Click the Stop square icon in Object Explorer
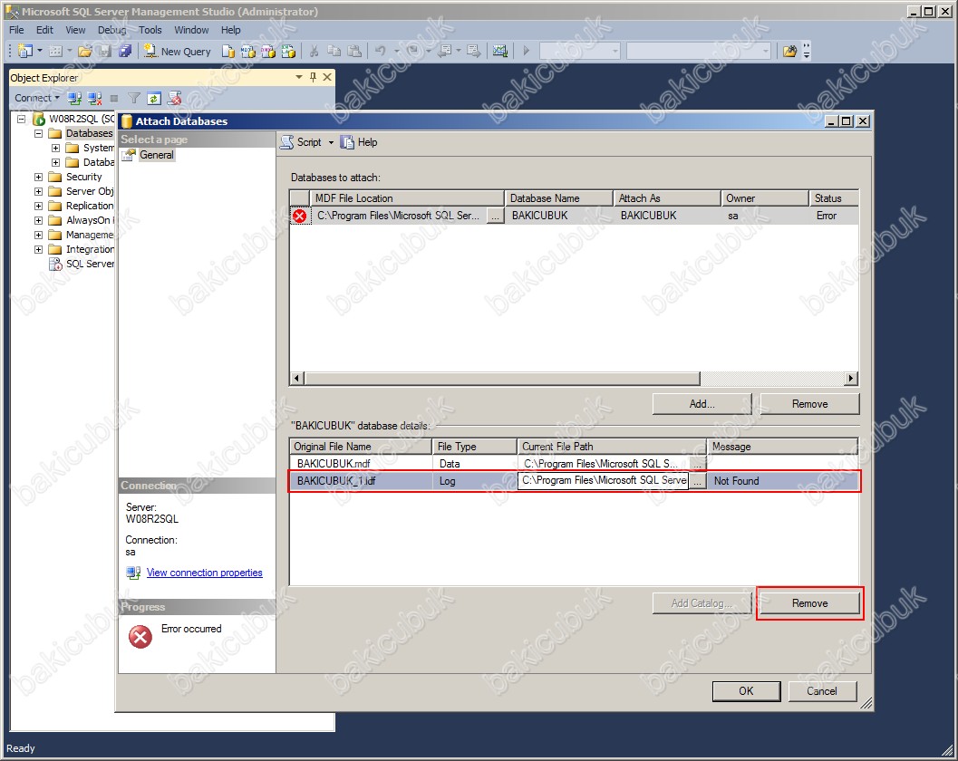Screen dimensions: 958x761 [114, 98]
